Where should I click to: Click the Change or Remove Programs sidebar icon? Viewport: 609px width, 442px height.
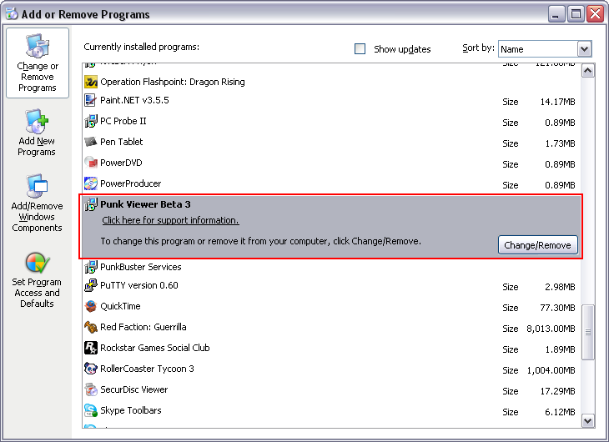(x=38, y=46)
